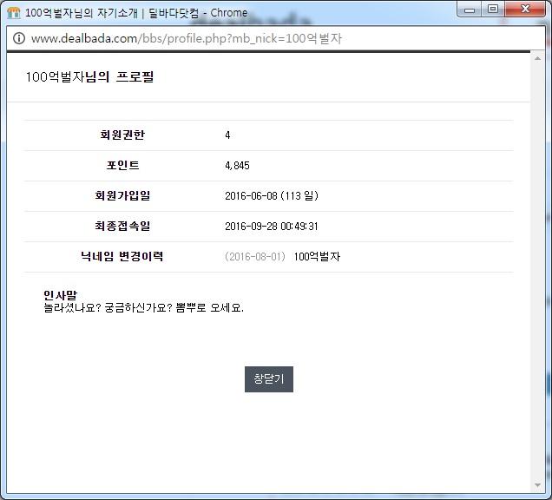Click nickname 100억벌자 in change history

pyautogui.click(x=317, y=257)
